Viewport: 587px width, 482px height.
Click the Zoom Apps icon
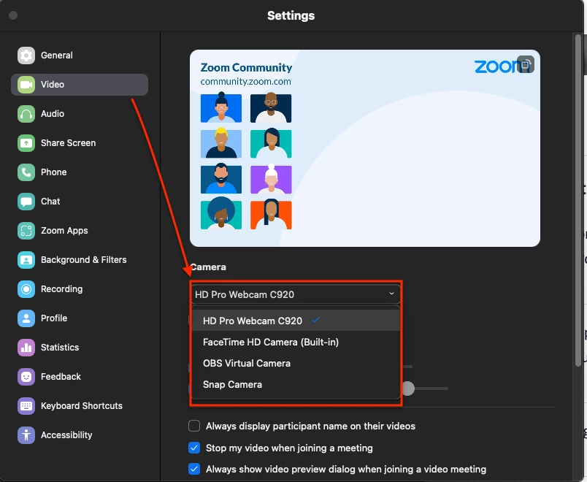(x=26, y=231)
